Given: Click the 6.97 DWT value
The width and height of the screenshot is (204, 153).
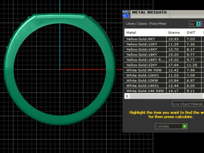Looking at the screenshot, I should click(x=191, y=80).
